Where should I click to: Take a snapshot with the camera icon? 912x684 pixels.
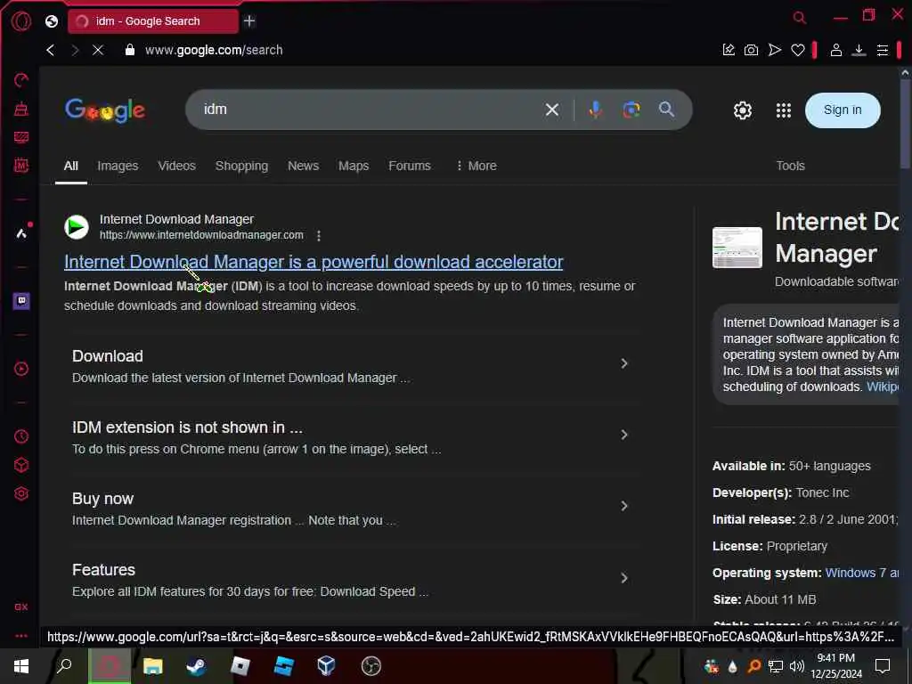(x=751, y=50)
